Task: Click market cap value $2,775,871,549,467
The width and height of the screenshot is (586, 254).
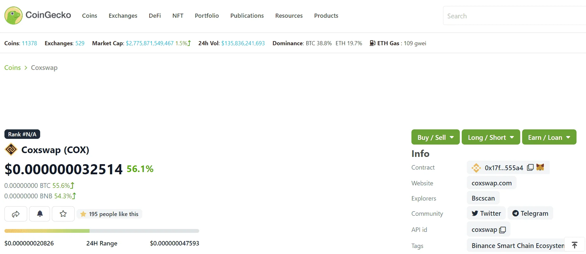Action: (150, 43)
